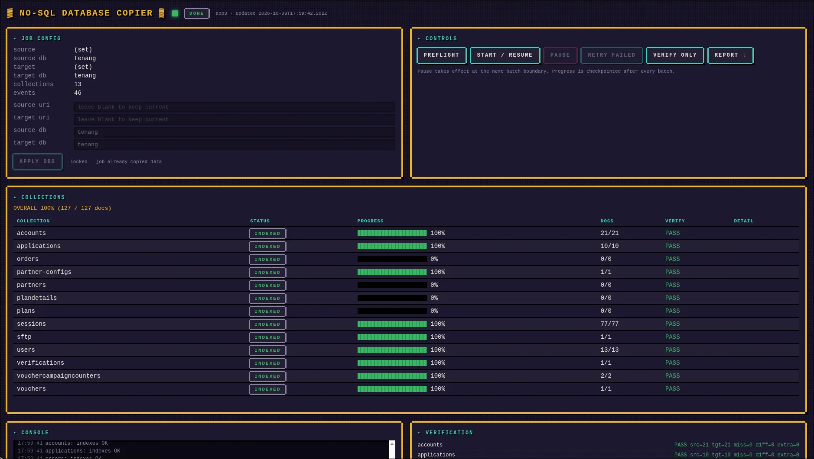This screenshot has width=814, height=459.
Task: Start or resume the copy job
Action: click(x=505, y=55)
